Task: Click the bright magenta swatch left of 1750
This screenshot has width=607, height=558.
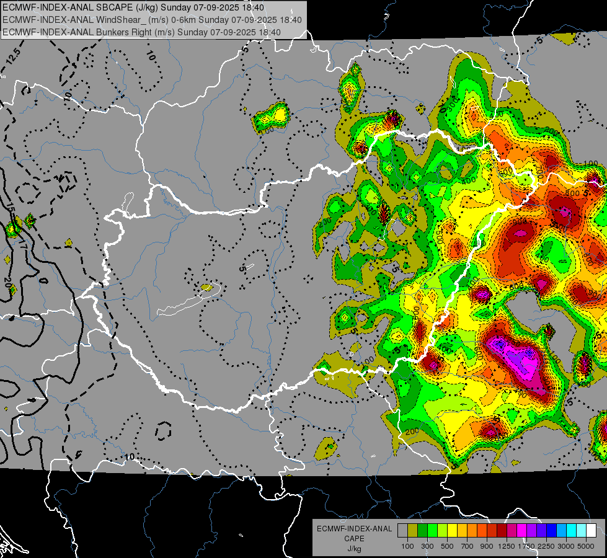Action: (x=522, y=530)
